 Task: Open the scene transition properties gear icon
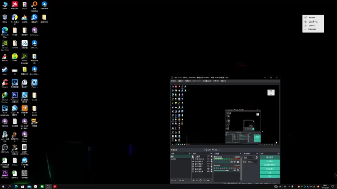[x=257, y=157]
